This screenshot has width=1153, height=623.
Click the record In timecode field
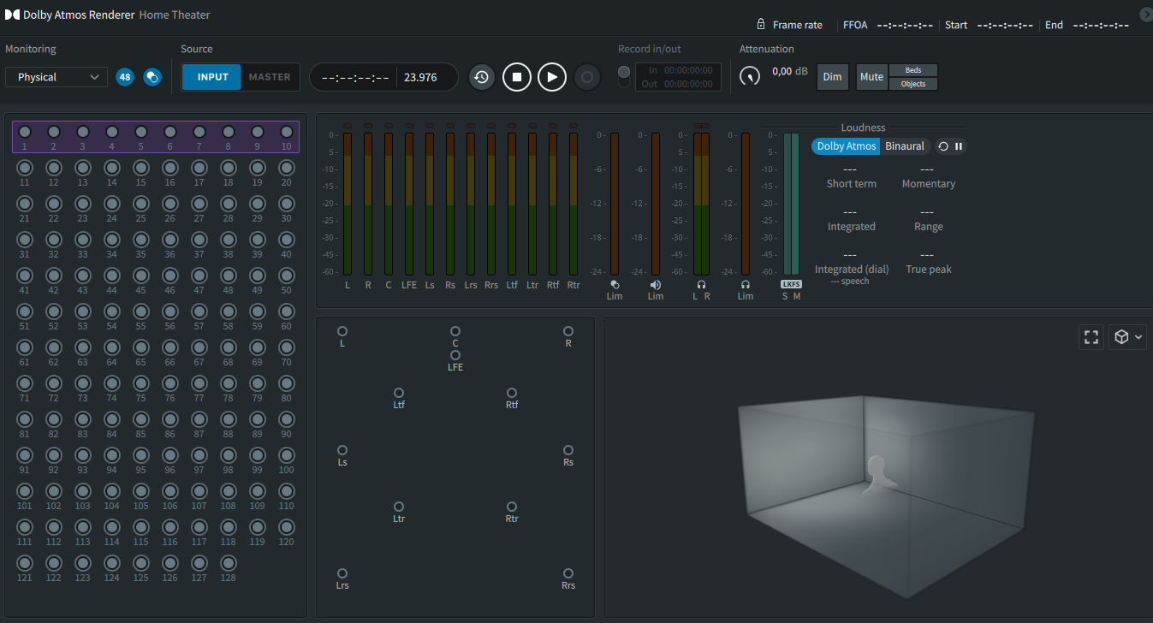pos(688,70)
